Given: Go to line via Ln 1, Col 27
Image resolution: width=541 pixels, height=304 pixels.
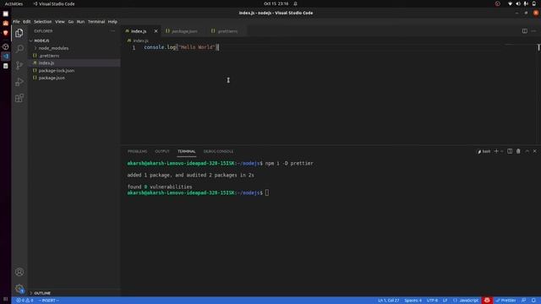Looking at the screenshot, I should pyautogui.click(x=389, y=301).
